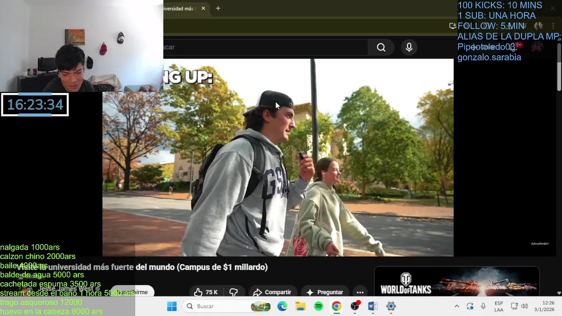Viewport: 562px width, 316px height.
Task: Dislike the video with thumbs down
Action: (234, 292)
